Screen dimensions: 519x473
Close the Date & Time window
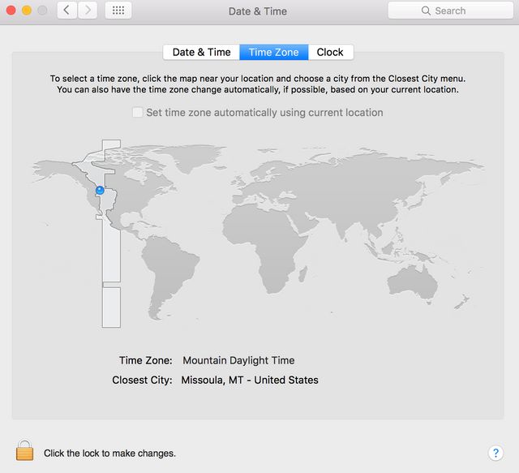pyautogui.click(x=11, y=11)
